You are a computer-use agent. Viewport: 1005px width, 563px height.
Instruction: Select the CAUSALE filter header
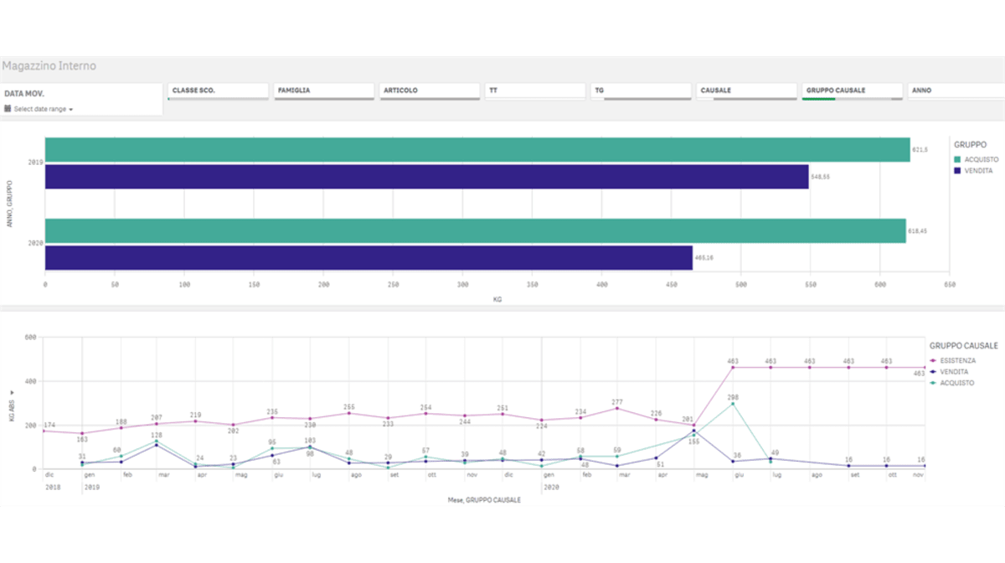tap(745, 90)
